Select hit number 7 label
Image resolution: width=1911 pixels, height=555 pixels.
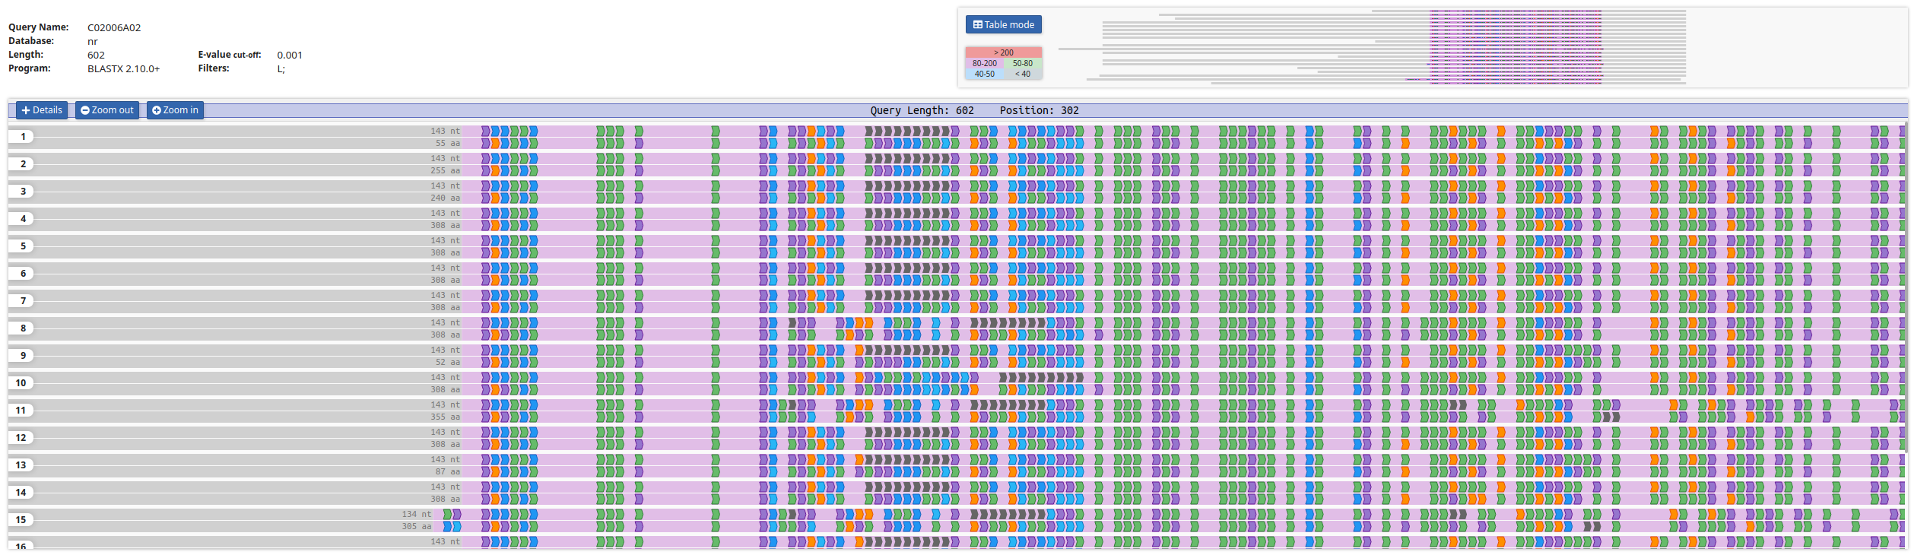coord(23,301)
